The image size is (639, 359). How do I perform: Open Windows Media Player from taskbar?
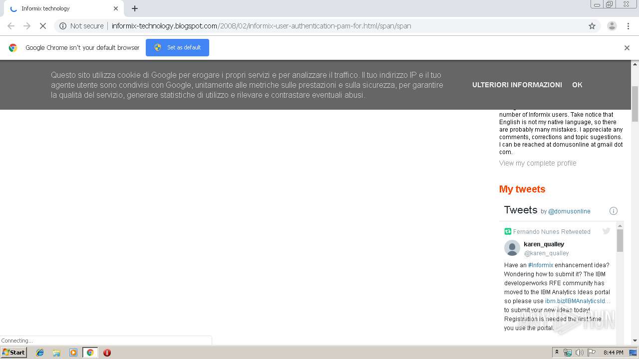click(73, 353)
